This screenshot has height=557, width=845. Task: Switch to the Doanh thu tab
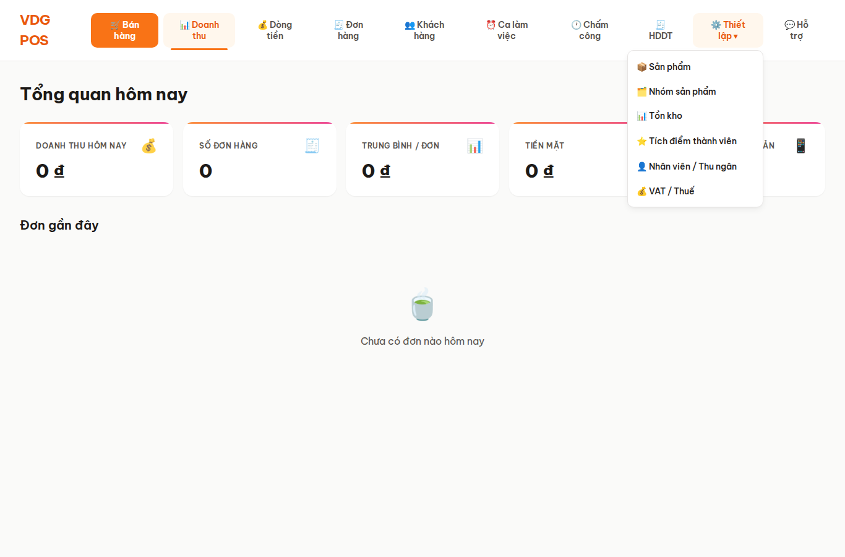199,30
